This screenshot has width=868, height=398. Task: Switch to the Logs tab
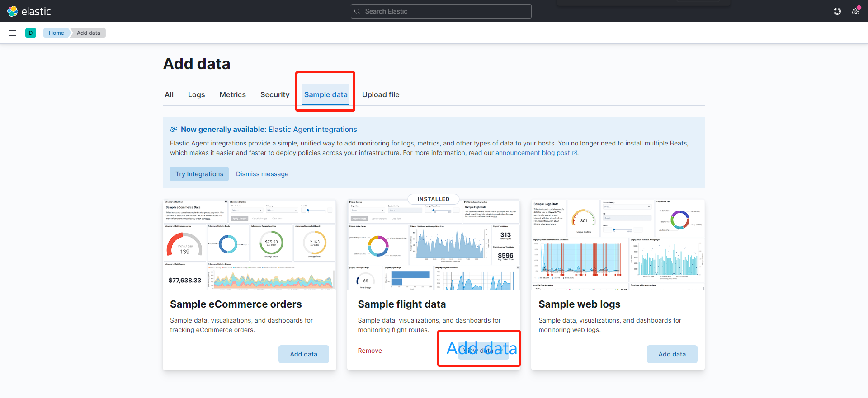point(197,94)
